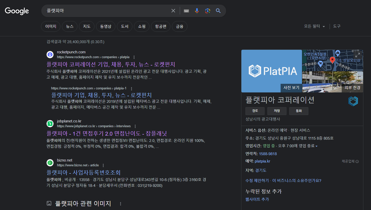Click phone number 1588-9818 link

(x=268, y=154)
